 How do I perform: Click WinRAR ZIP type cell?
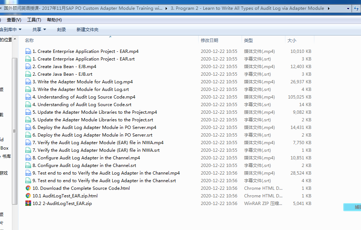click(263, 203)
